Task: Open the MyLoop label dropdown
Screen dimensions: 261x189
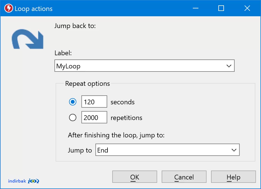Action: pyautogui.click(x=144, y=66)
